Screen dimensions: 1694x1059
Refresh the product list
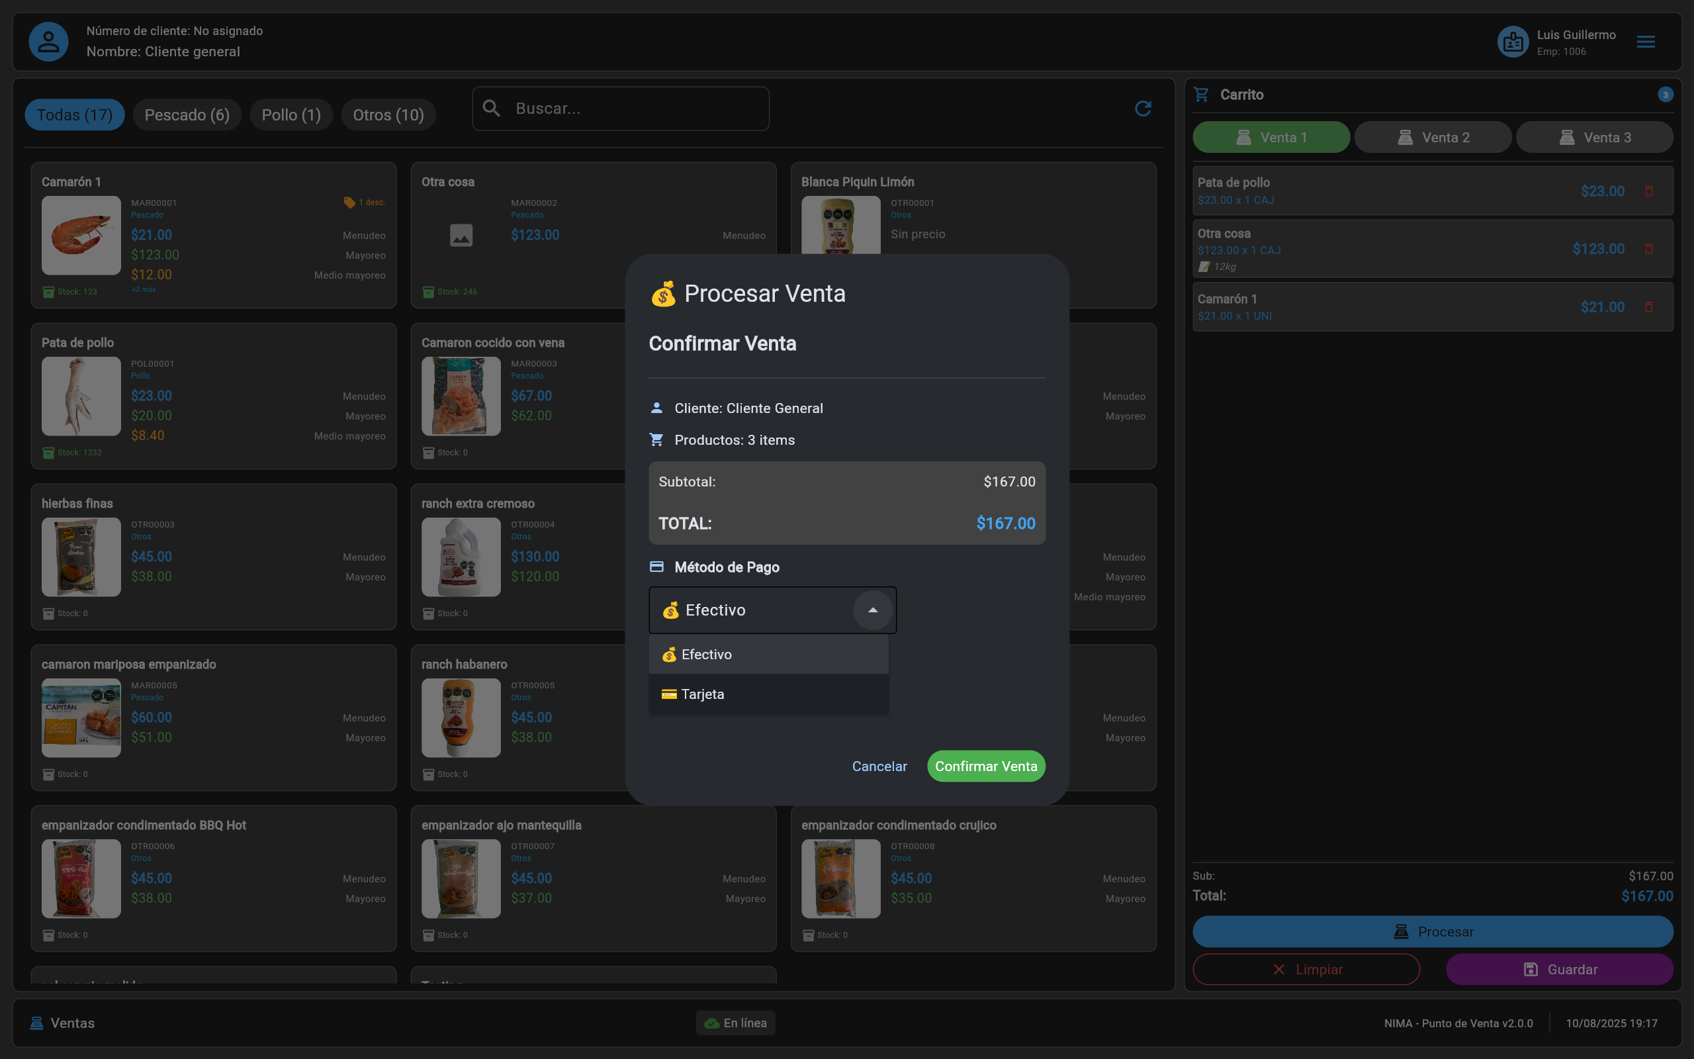click(x=1143, y=109)
